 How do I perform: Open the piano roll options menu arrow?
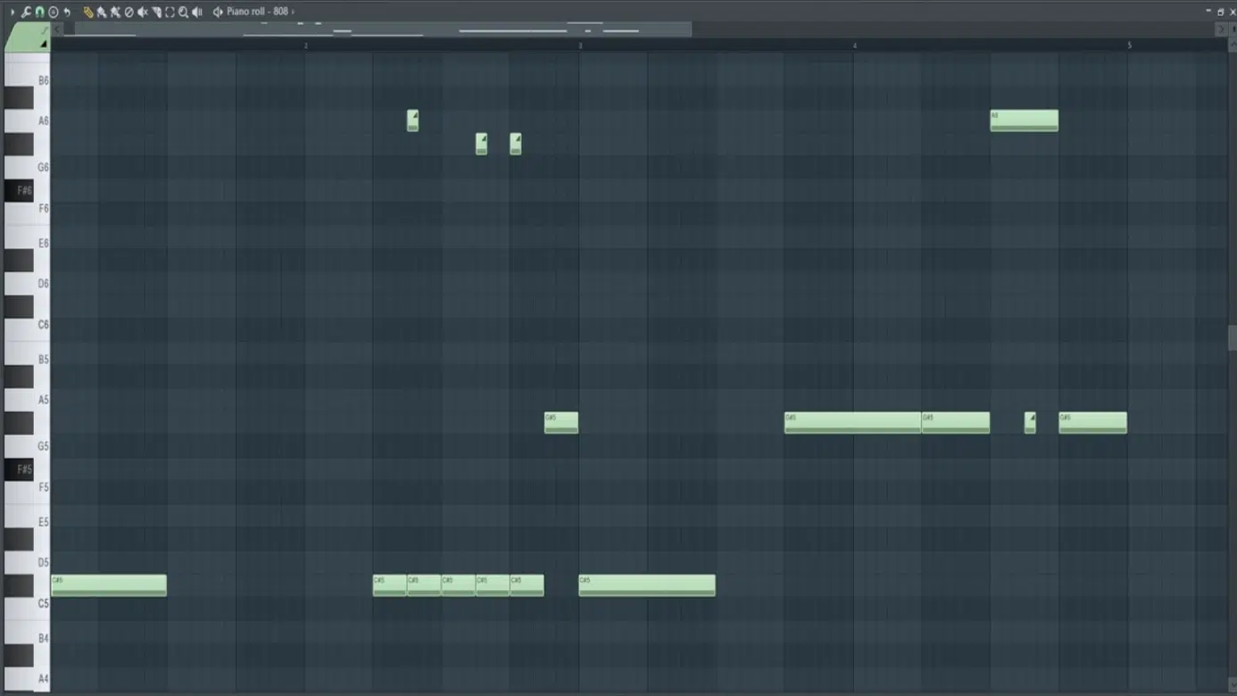(x=12, y=12)
